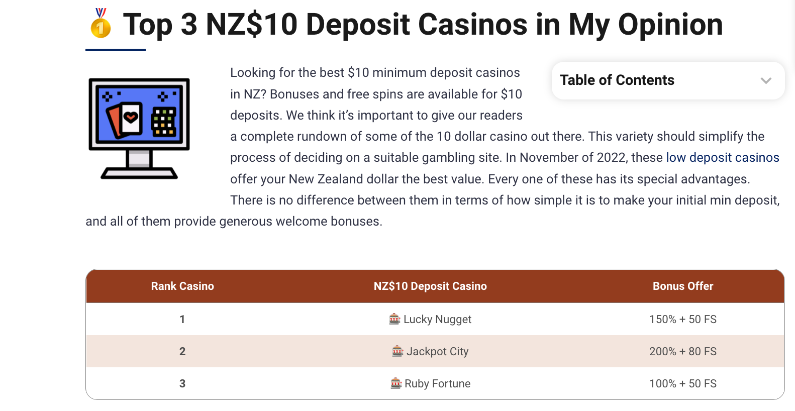Open the low deposit casinos link
Viewport: 795px width, 411px height.
click(723, 157)
